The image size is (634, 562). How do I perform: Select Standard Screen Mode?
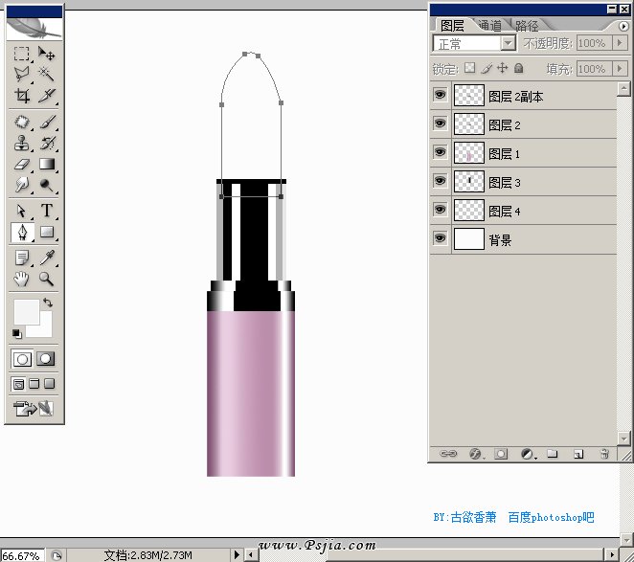point(18,384)
